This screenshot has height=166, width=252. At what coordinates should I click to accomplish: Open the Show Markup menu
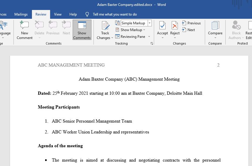pos(130,30)
